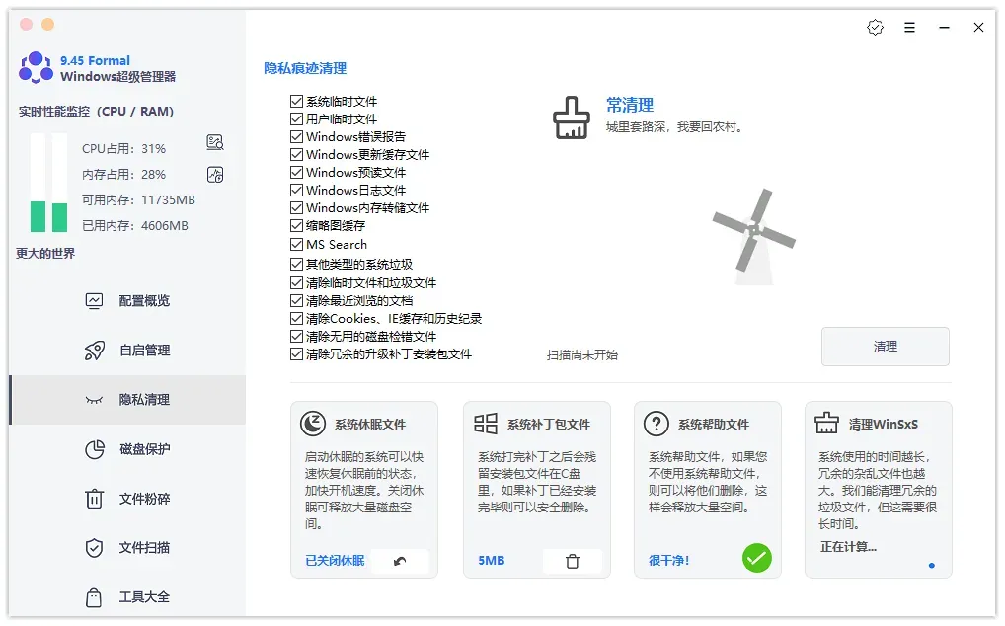This screenshot has width=1005, height=626.
Task: Open the hamburger menu in title bar
Action: point(909,28)
